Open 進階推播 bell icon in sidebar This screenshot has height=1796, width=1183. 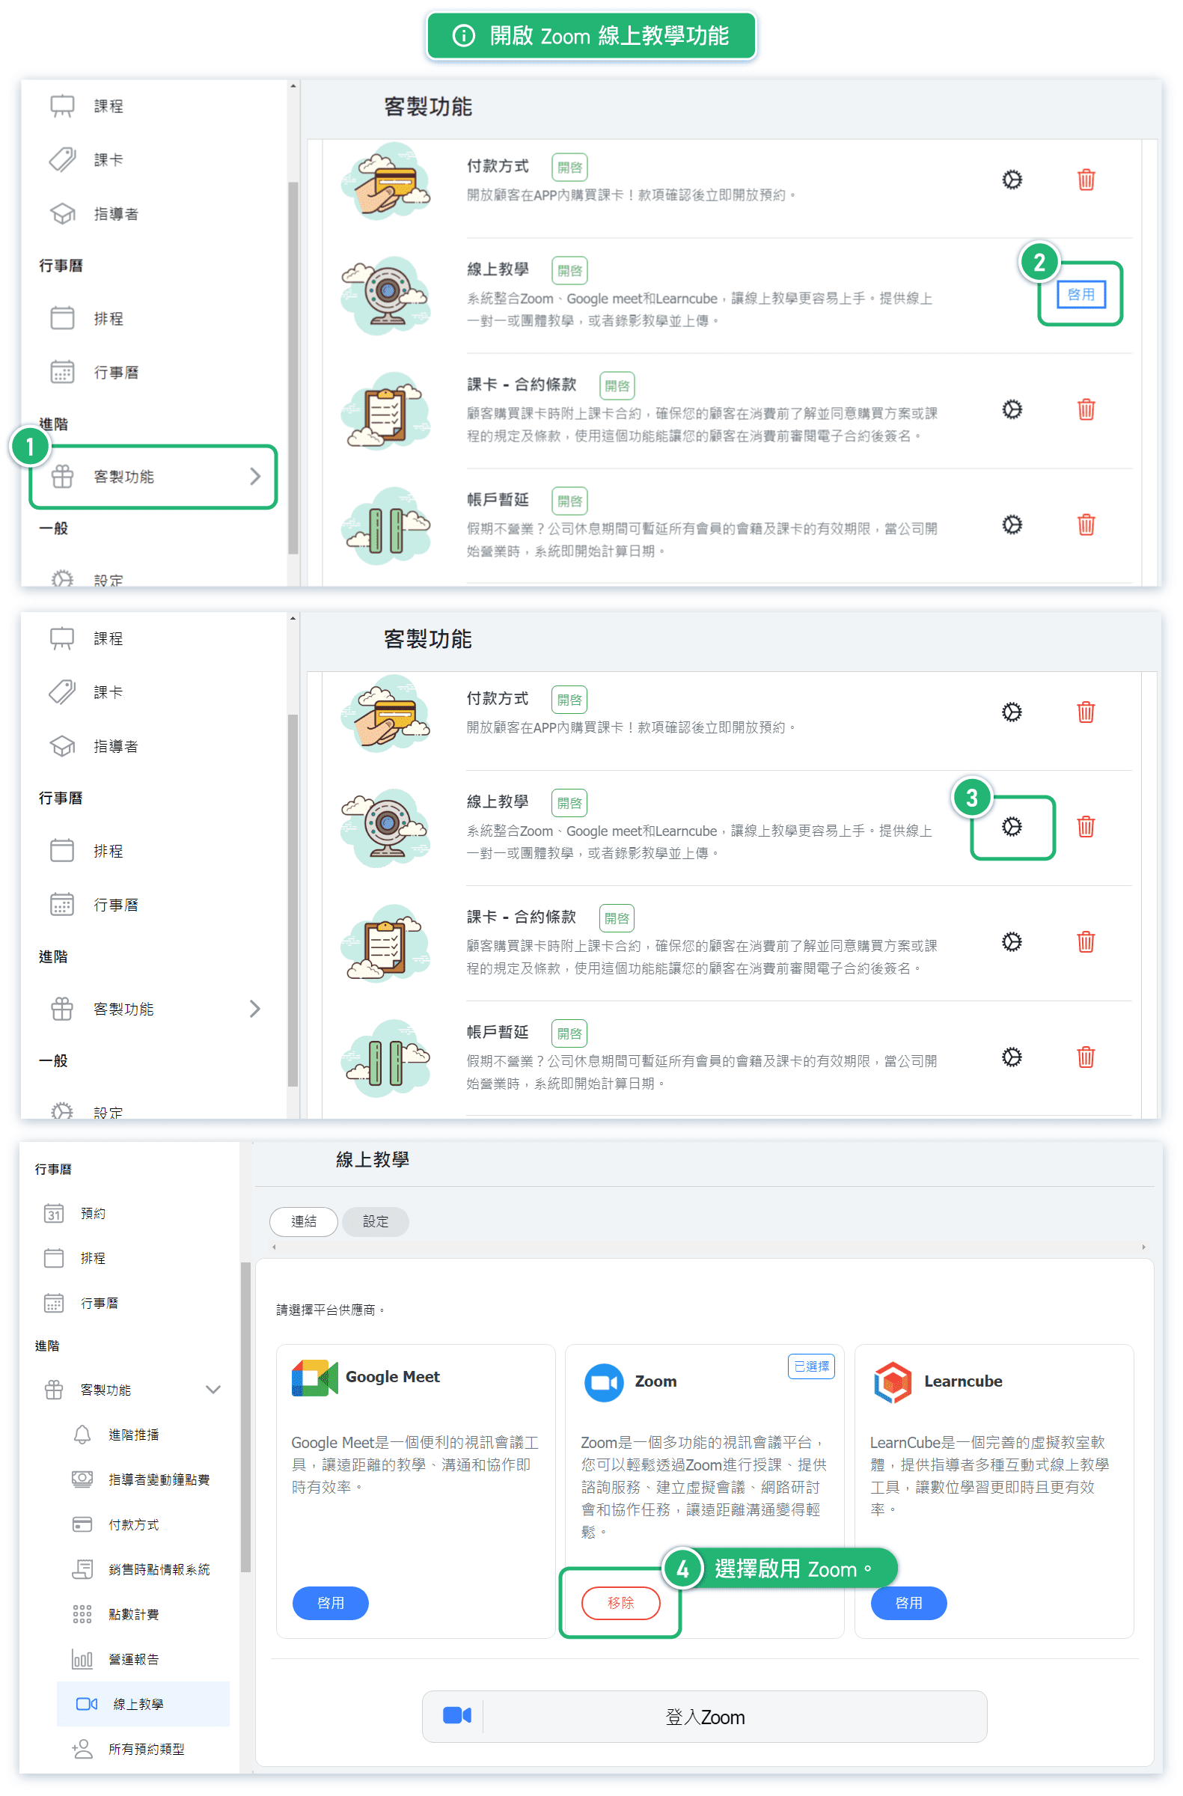click(82, 1434)
